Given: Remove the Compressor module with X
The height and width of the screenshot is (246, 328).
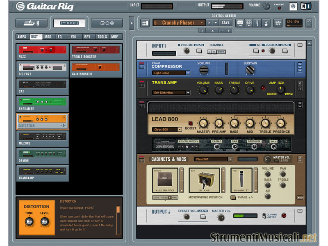Looking at the screenshot, I should pos(300,65).
